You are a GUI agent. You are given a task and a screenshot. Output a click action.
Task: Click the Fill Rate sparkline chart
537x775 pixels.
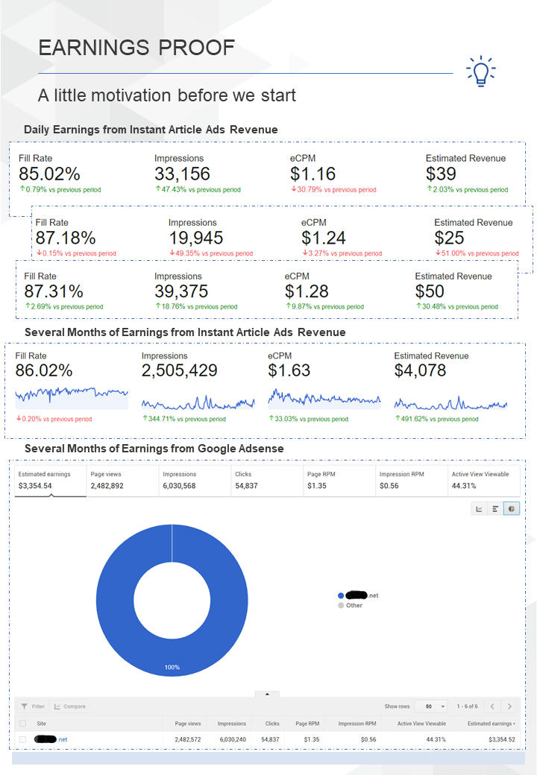coord(72,397)
